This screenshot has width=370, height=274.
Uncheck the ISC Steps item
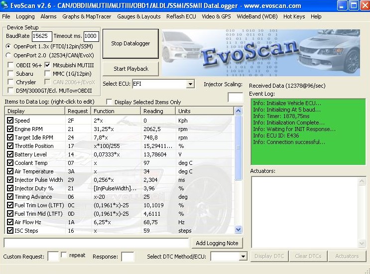pyautogui.click(x=10, y=231)
